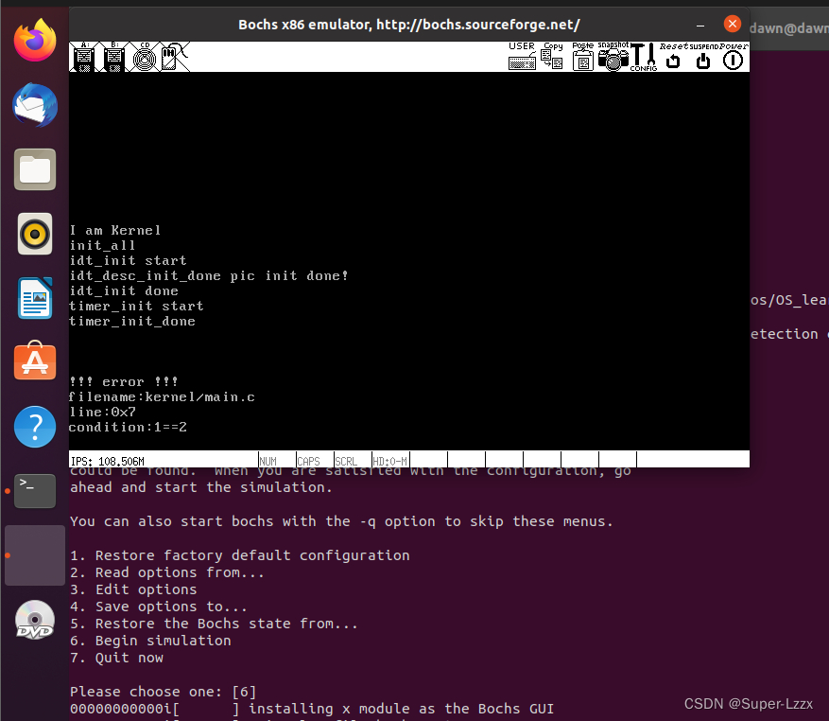Click '2. Read options from...' terminal line
Image resolution: width=829 pixels, height=721 pixels.
point(167,572)
